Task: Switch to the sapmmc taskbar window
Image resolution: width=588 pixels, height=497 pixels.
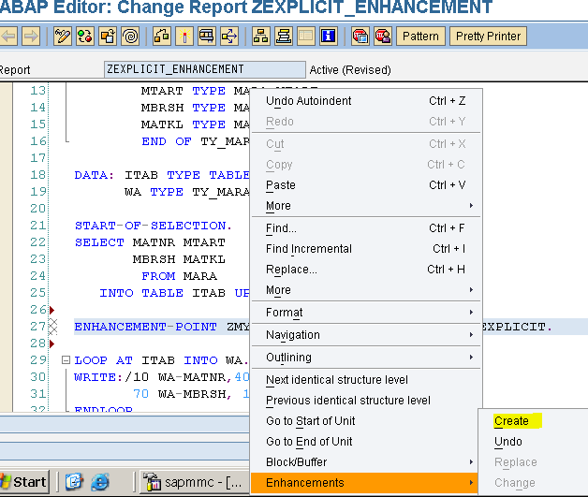Action: click(x=194, y=482)
